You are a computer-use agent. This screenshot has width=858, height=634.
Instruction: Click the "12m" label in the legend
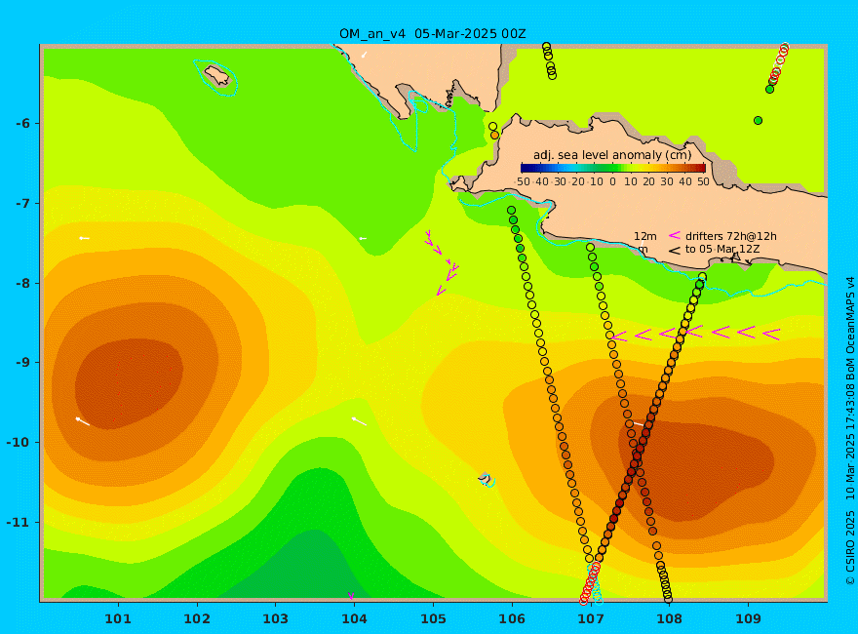[645, 236]
